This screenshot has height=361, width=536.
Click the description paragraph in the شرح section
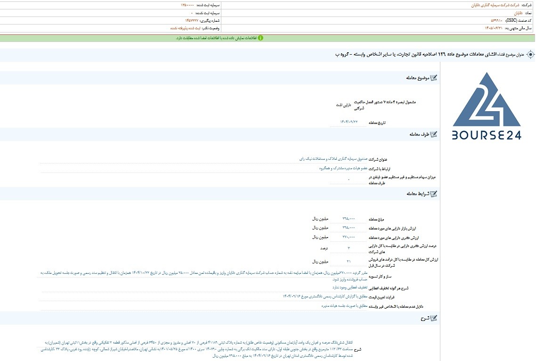197,349
